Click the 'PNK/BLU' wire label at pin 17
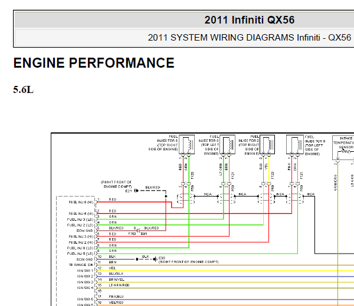 [x=116, y=297]
